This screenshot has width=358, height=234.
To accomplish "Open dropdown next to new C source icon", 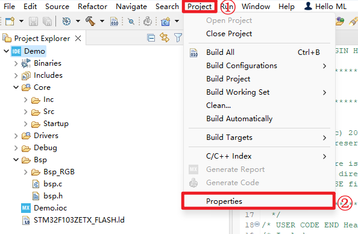I will [177, 21].
